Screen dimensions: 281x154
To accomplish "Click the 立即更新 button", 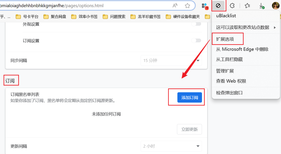I will 189,129.
